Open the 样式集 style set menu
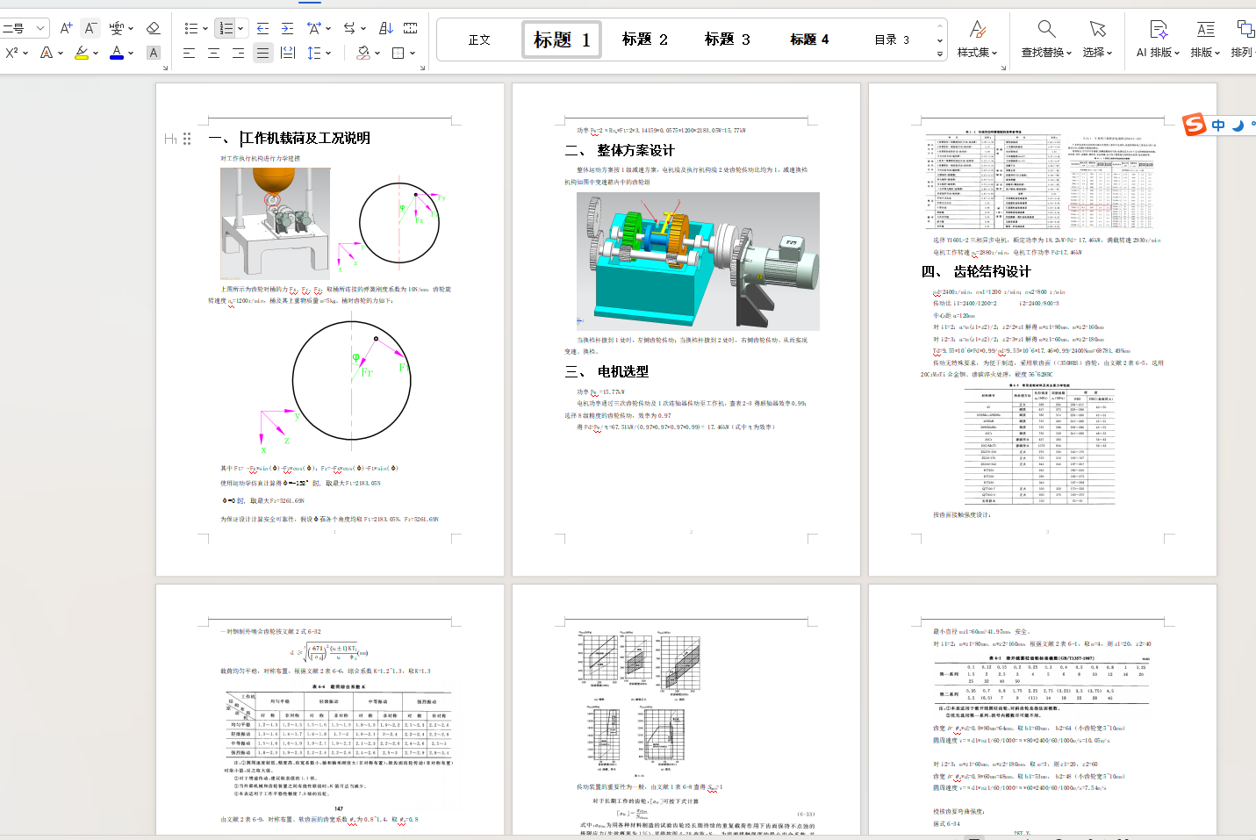This screenshot has width=1256, height=840. coord(978,39)
